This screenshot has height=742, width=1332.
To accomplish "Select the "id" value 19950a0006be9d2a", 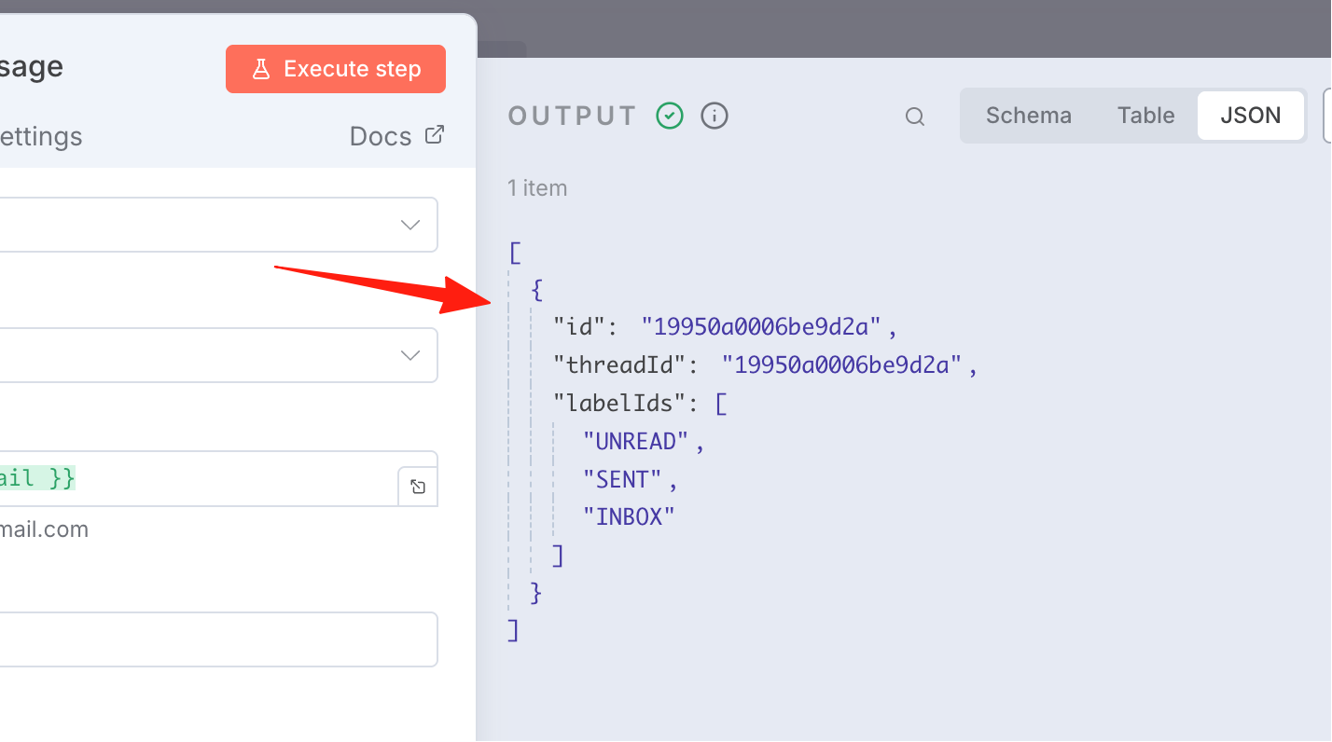I will [x=761, y=326].
